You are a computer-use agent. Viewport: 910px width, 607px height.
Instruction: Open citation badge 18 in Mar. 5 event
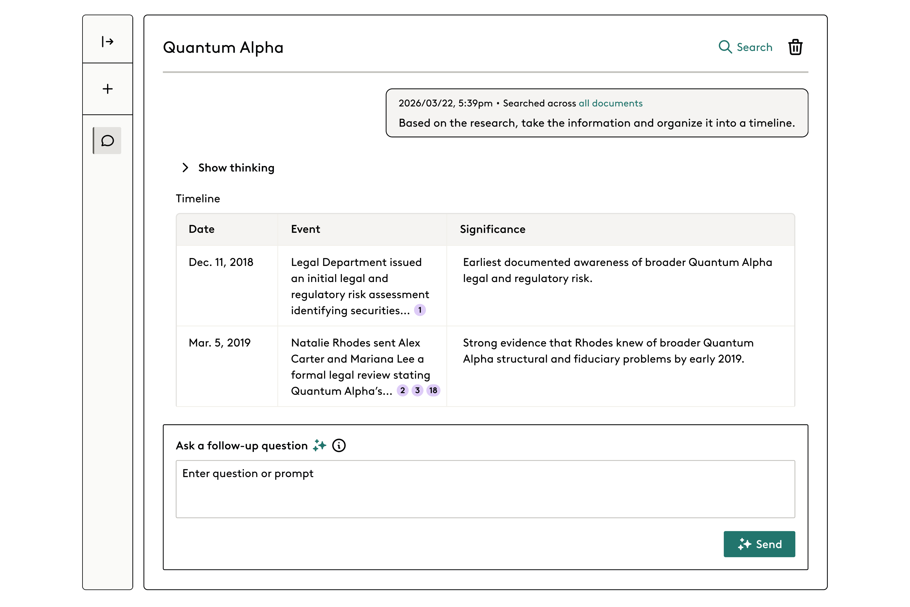point(433,391)
